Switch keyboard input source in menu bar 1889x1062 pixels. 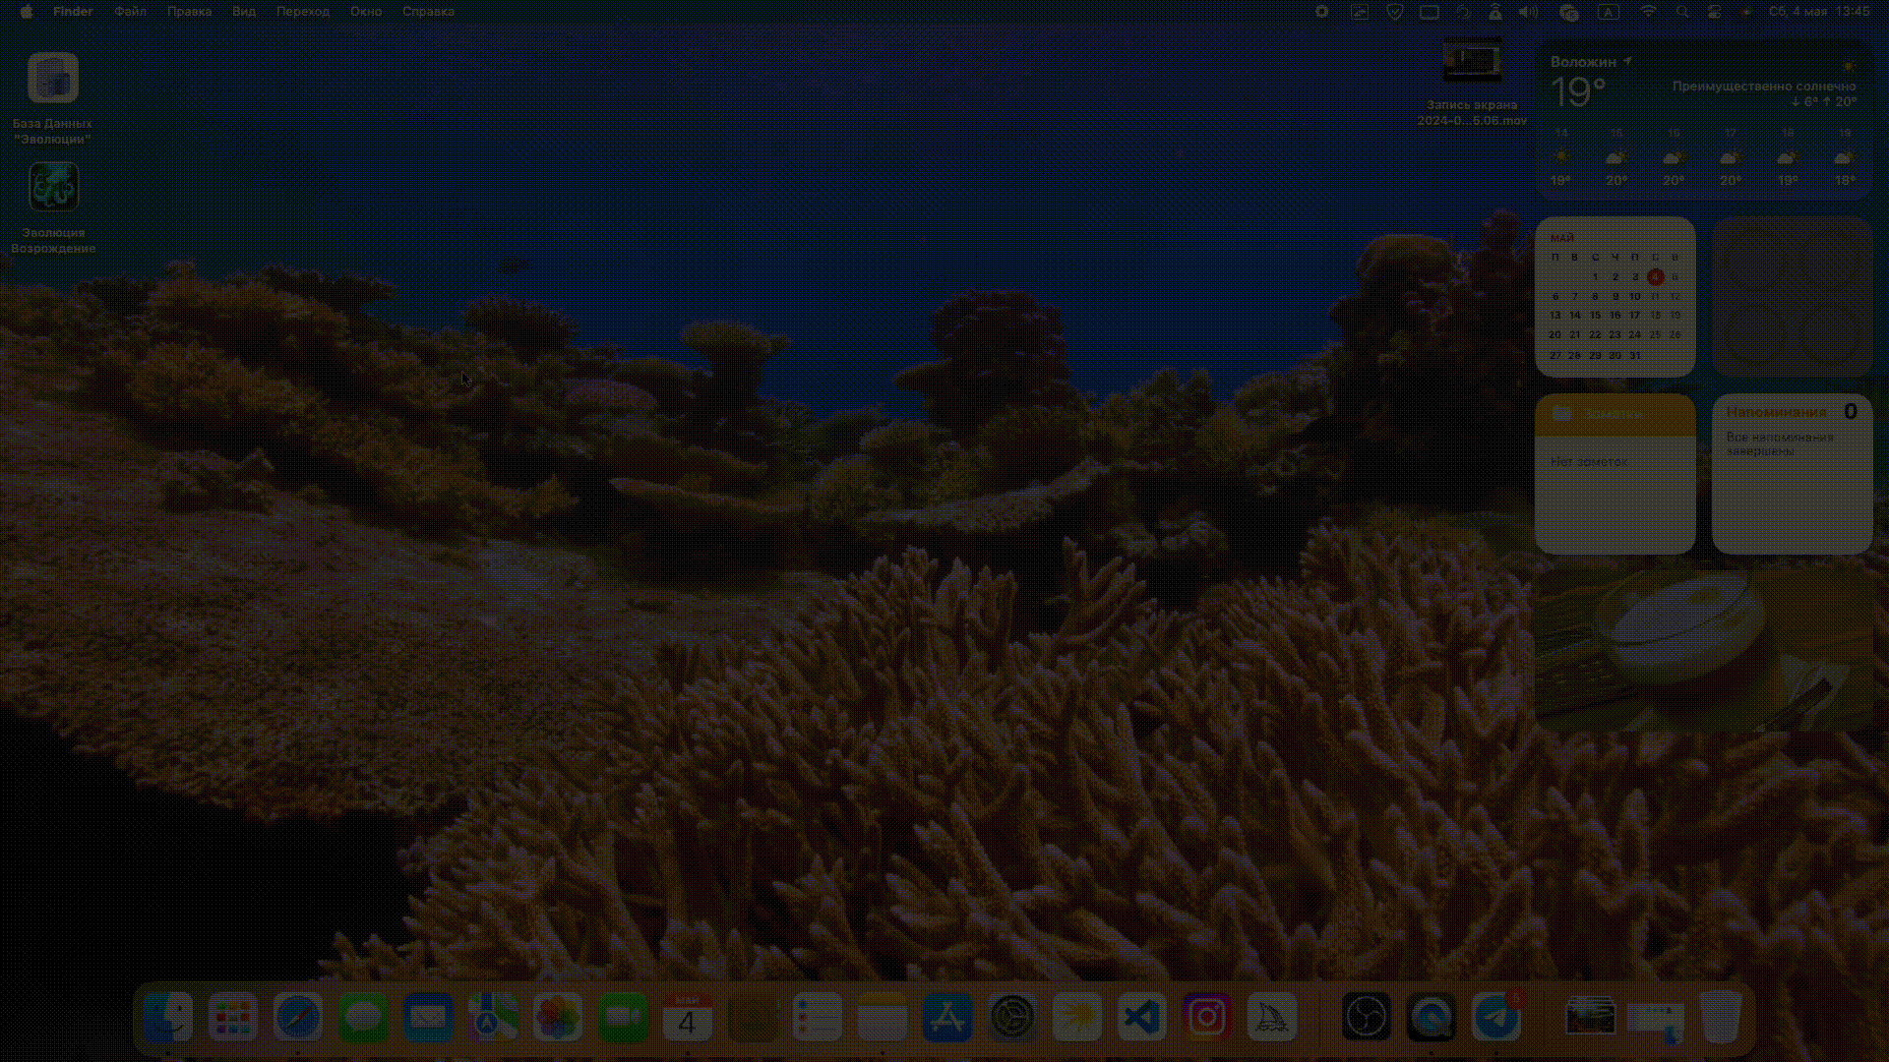[x=1609, y=12]
